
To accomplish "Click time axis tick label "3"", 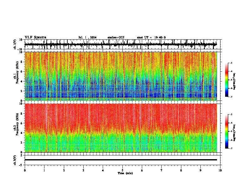I will [83, 170].
